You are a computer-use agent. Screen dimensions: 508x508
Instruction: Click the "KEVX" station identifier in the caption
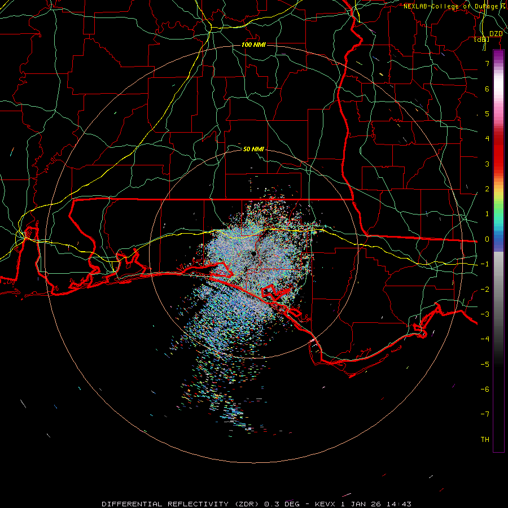coord(326,504)
